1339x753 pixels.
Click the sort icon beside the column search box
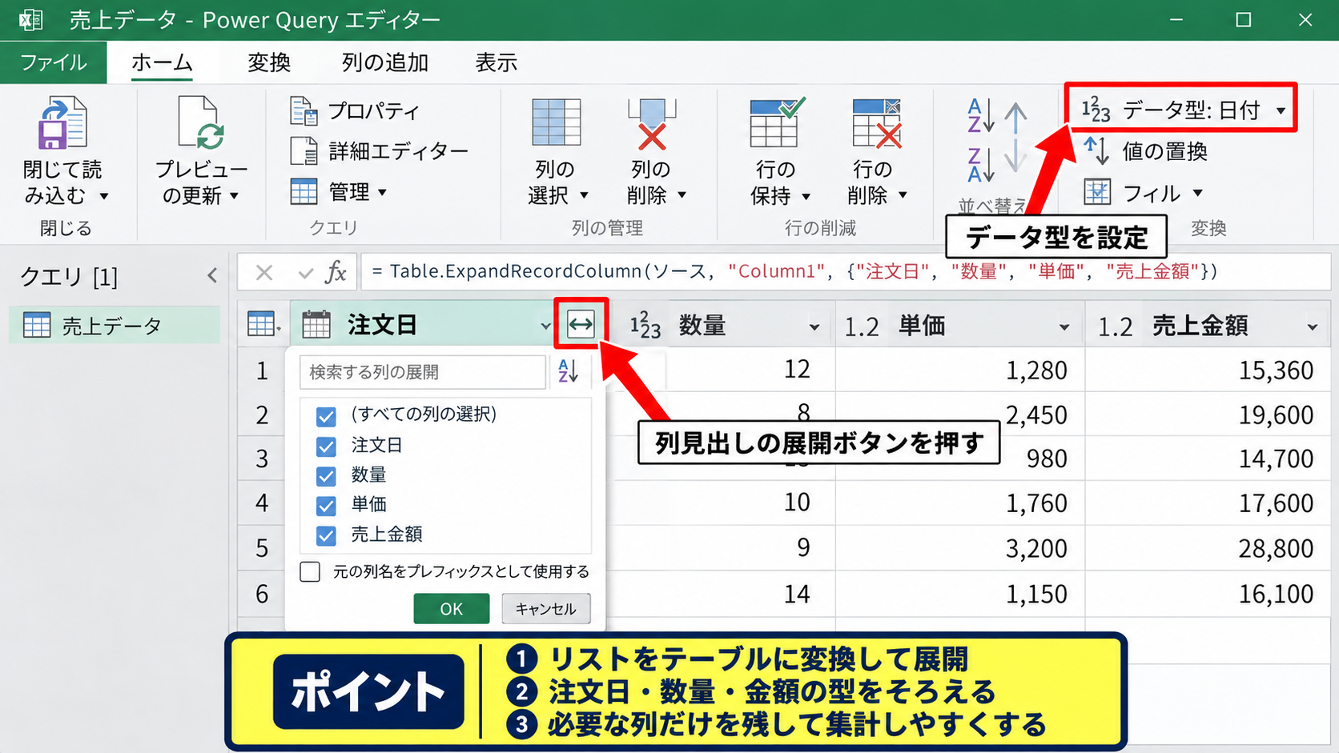click(569, 371)
